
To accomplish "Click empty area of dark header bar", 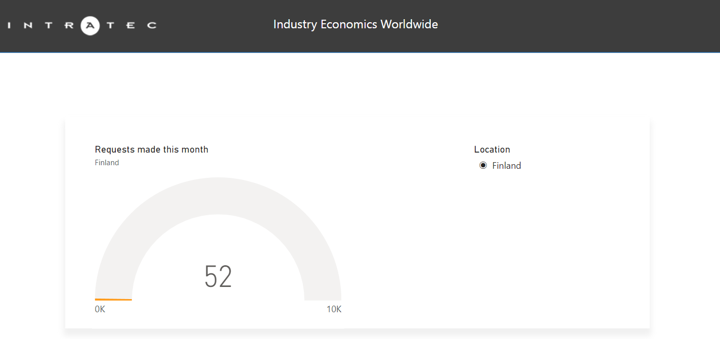I will point(556,25).
